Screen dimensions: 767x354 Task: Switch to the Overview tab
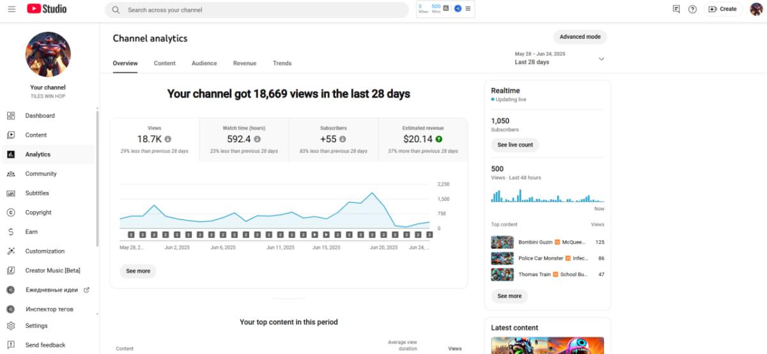[x=125, y=63]
